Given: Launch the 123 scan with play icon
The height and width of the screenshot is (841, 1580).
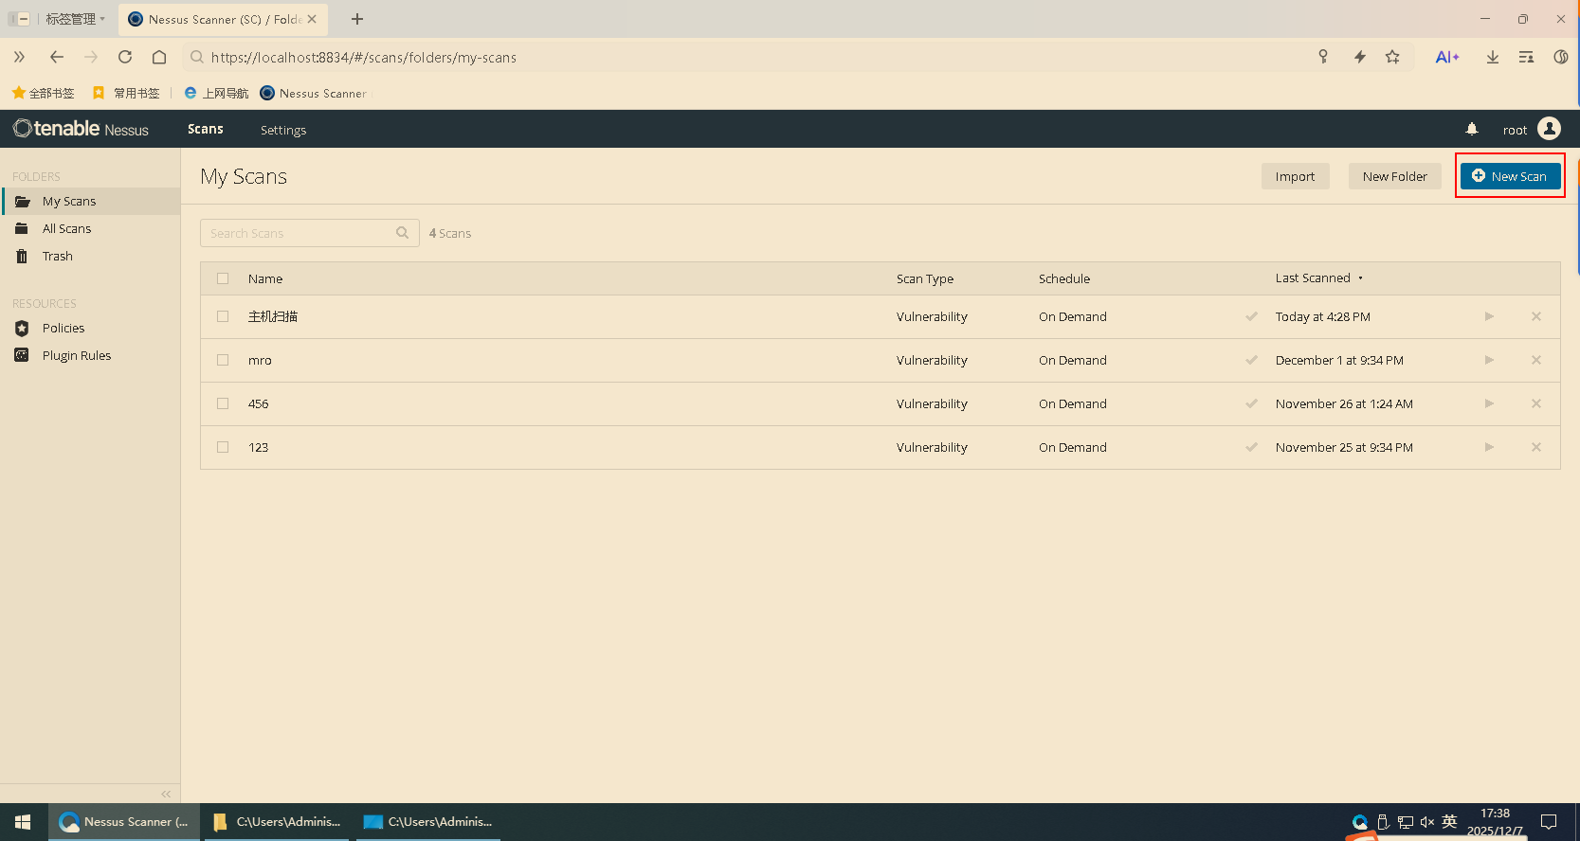Looking at the screenshot, I should tap(1489, 447).
